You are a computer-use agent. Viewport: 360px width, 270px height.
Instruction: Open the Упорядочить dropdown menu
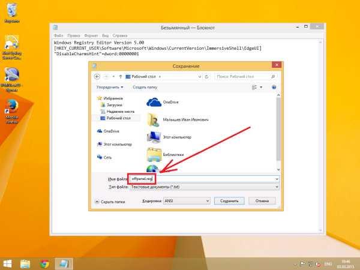click(x=110, y=87)
